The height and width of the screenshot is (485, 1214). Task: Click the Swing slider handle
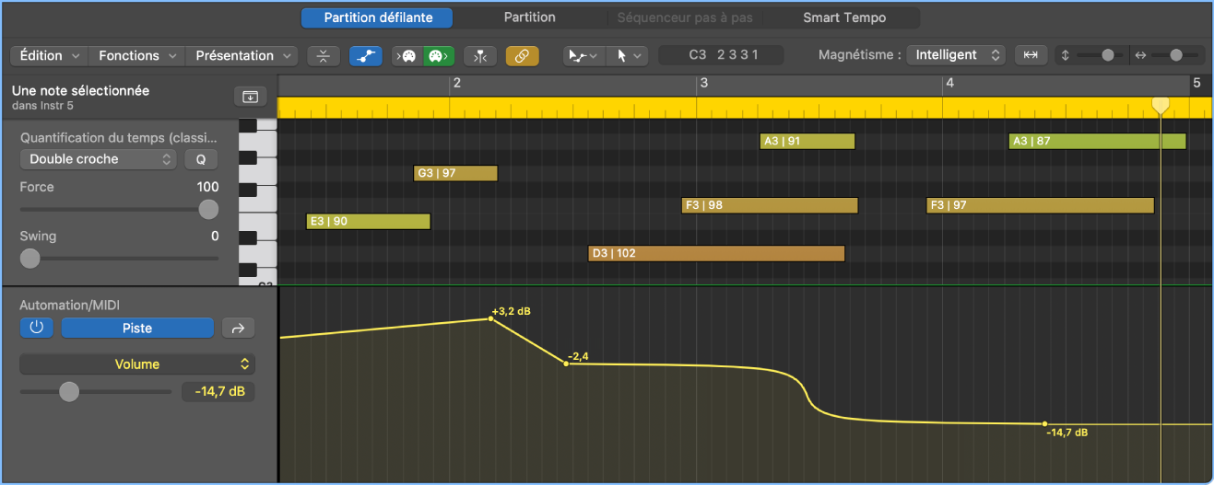pyautogui.click(x=30, y=259)
